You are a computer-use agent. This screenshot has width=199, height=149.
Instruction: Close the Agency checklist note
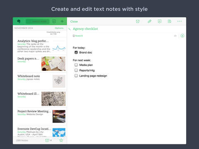point(74,22)
